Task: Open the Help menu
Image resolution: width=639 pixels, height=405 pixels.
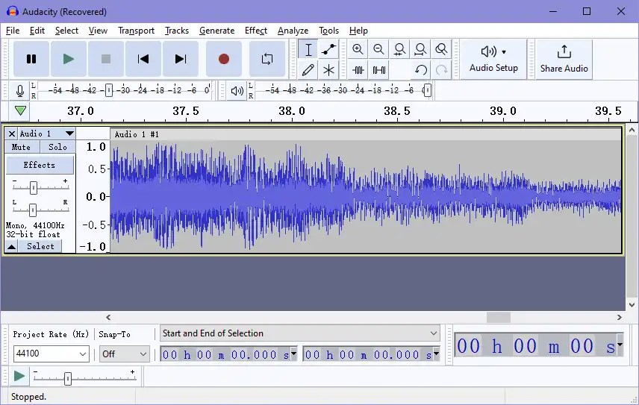Action: pyautogui.click(x=358, y=31)
